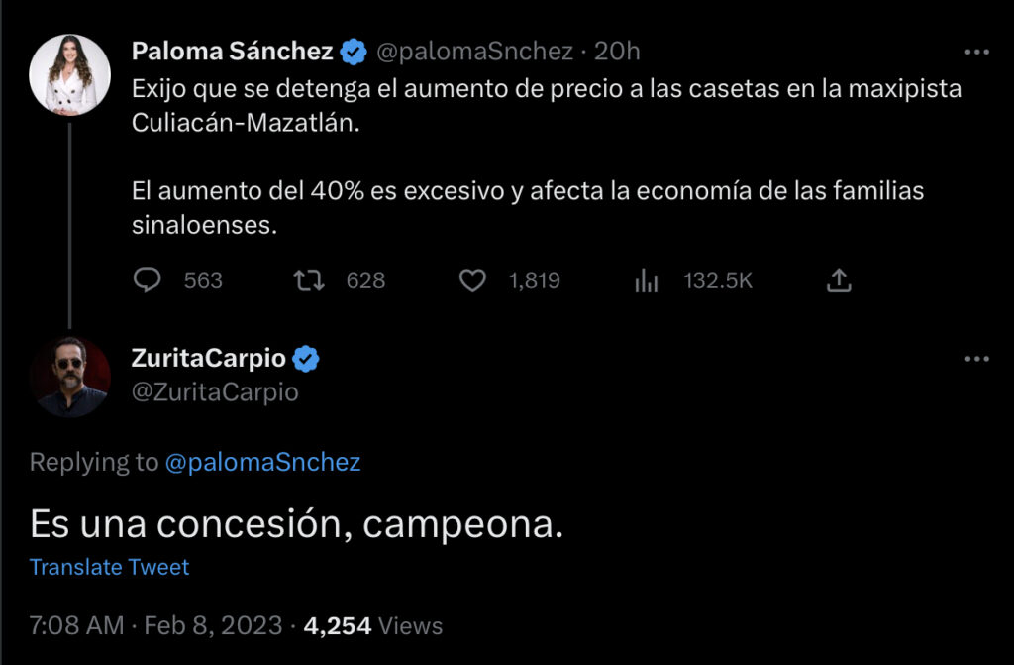Click the 4,254 Views count
1014x665 pixels.
(373, 625)
